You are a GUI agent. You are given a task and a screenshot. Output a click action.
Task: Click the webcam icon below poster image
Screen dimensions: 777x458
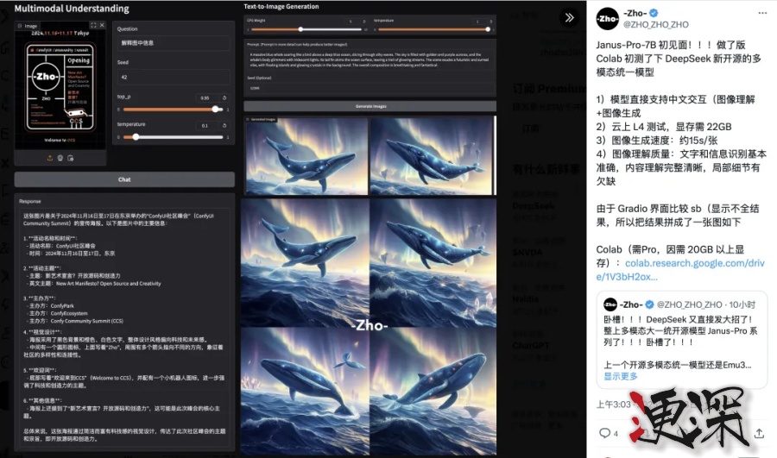coord(60,158)
